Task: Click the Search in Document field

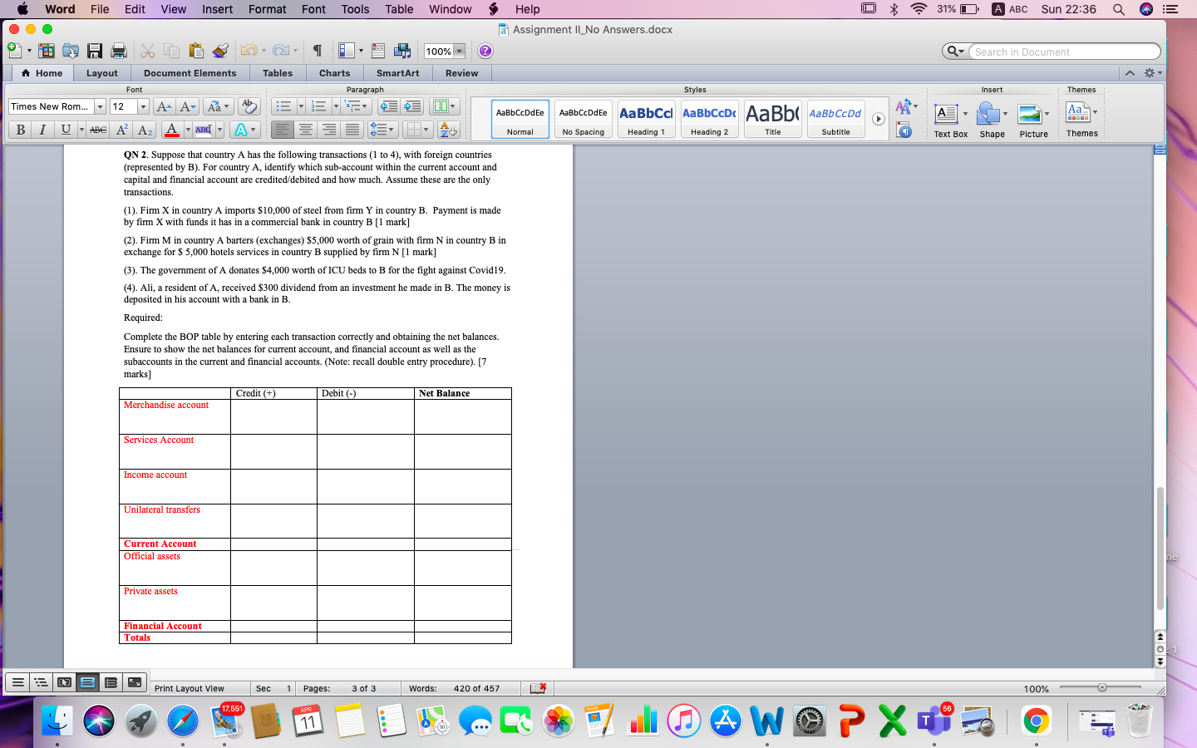Action: click(1064, 51)
